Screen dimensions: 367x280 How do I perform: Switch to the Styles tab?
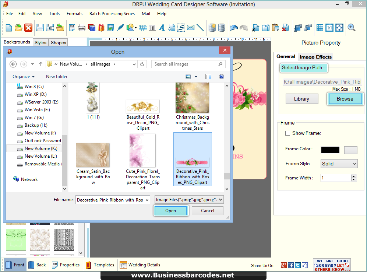click(x=40, y=42)
